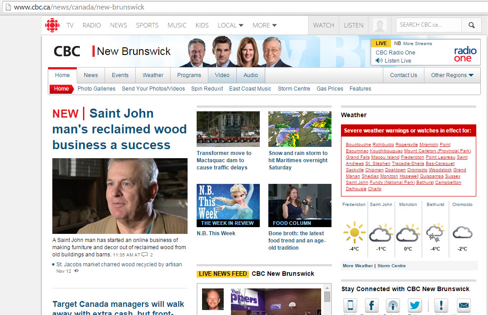Viewport: 488px width, 315px height.
Task: Switch to the Weather tab
Action: (153, 75)
